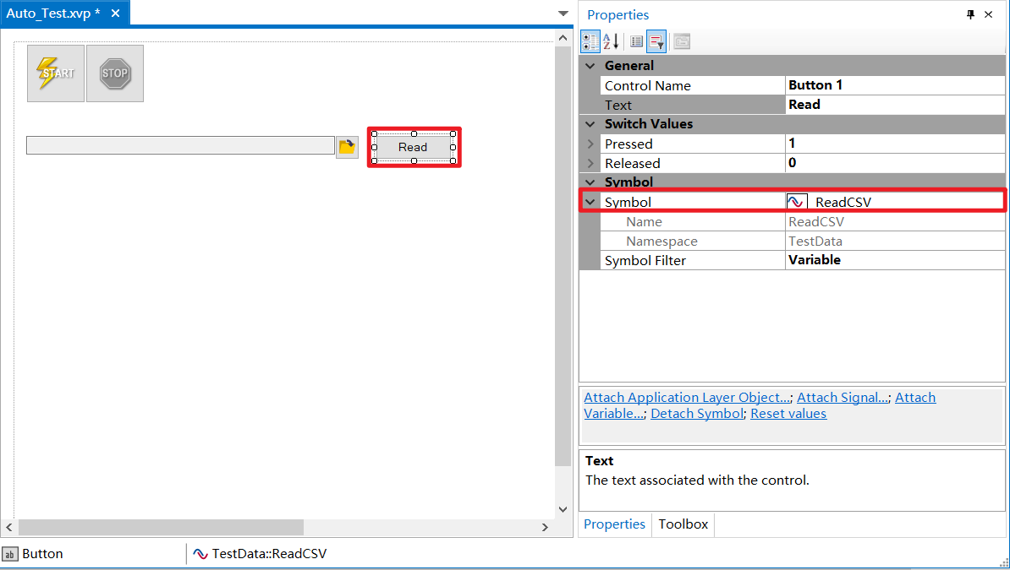Click TestData::ReadCSV in the status bar

(x=269, y=553)
